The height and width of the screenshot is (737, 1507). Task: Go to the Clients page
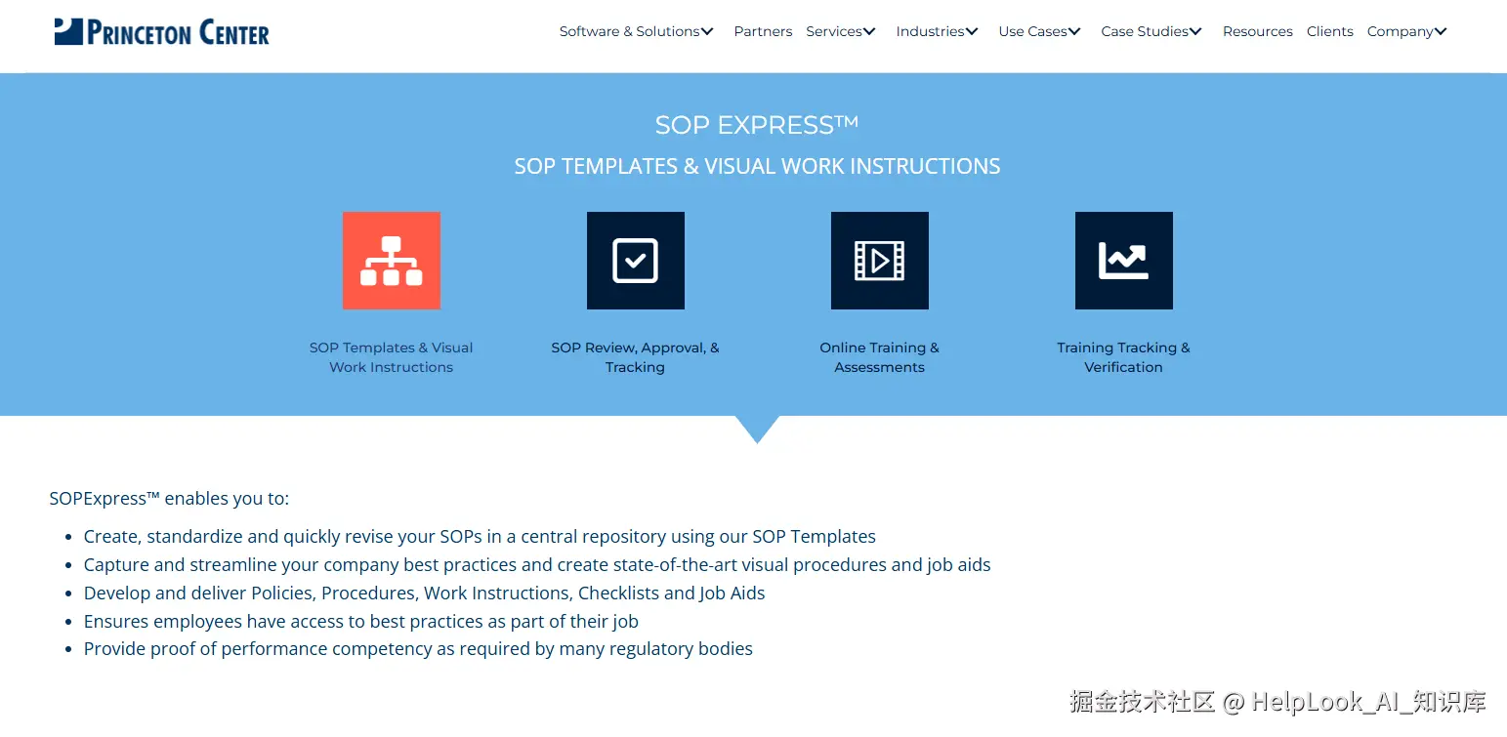click(x=1330, y=31)
